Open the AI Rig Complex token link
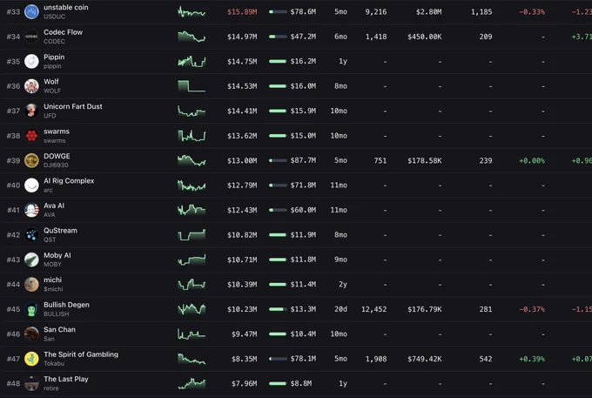Viewport: 592px width, 398px height. [69, 181]
